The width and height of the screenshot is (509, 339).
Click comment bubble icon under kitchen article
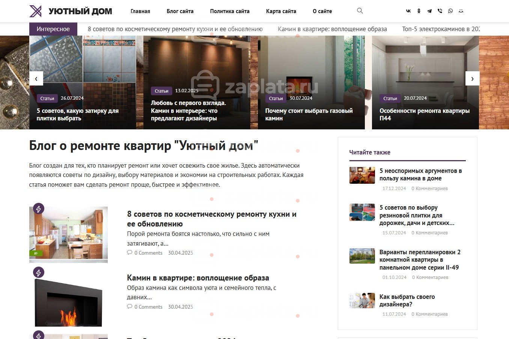point(130,253)
